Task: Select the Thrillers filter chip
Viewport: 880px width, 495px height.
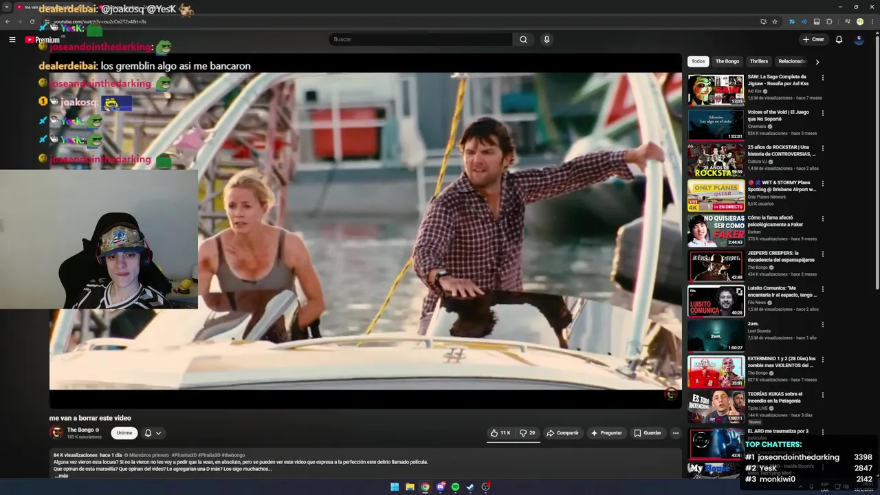Action: pos(758,61)
